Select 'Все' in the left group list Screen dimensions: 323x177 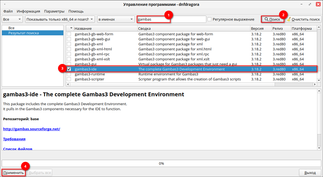[11, 28]
